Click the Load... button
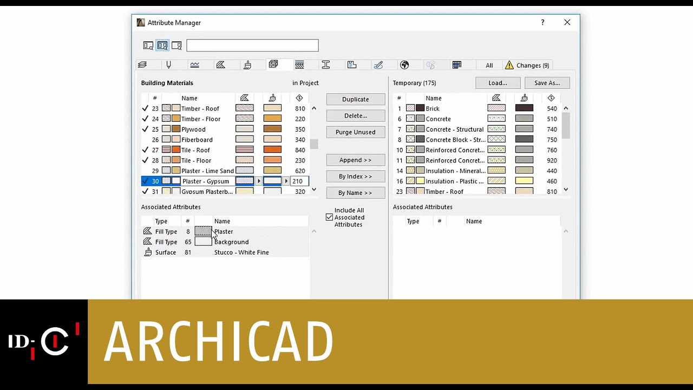 (498, 83)
